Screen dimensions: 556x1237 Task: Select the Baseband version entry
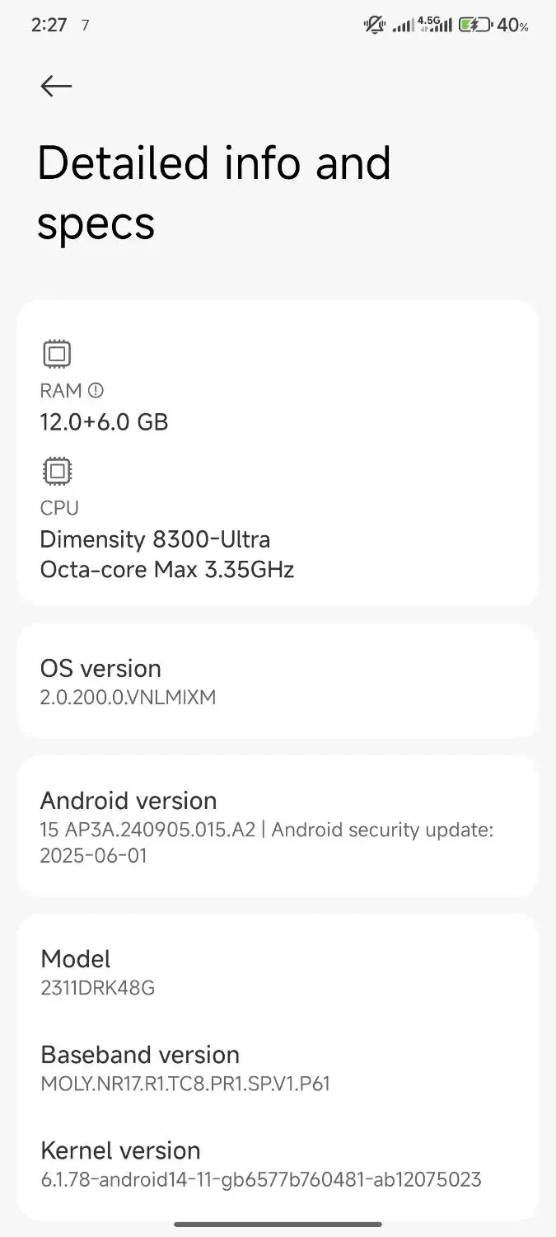(x=278, y=1067)
